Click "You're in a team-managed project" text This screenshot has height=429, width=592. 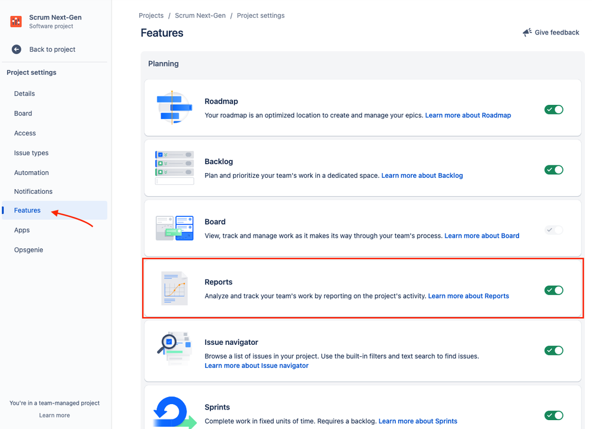tap(55, 404)
